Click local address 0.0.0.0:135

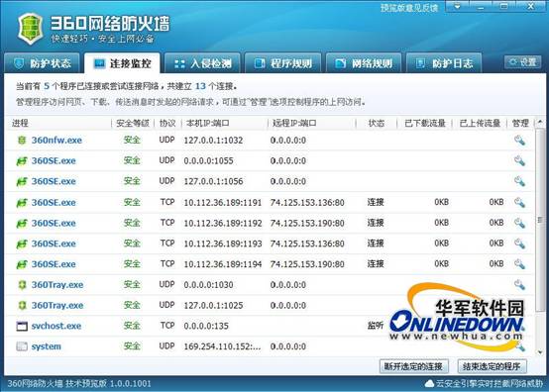[206, 326]
